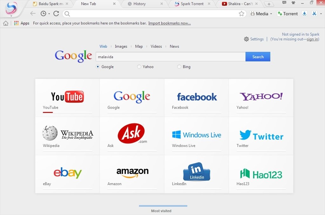Expand the dropdown arrow beside the clock icon

(x=49, y=14)
